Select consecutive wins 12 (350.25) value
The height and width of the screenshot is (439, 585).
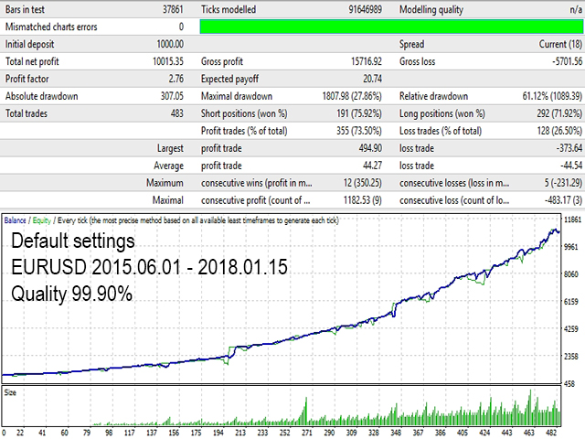pos(362,183)
